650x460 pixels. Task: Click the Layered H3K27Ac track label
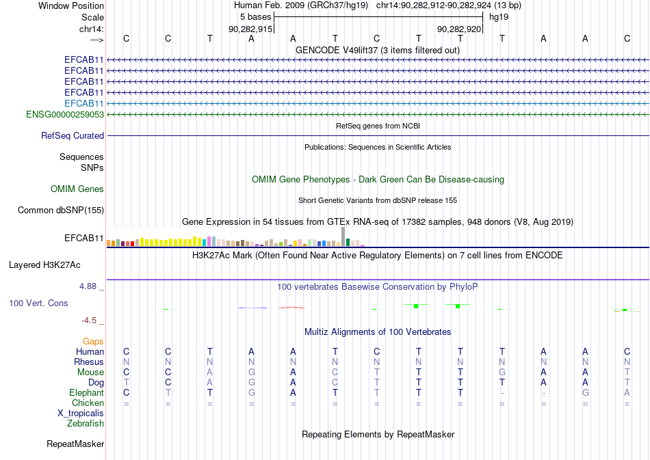point(44,265)
